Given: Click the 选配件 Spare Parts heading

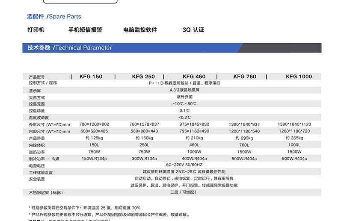Looking at the screenshot, I should coord(54,17).
